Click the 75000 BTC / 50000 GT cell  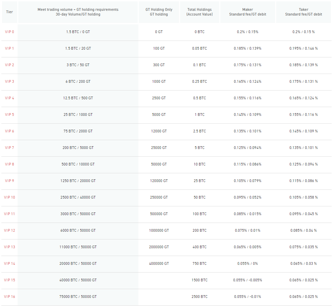(x=78, y=297)
